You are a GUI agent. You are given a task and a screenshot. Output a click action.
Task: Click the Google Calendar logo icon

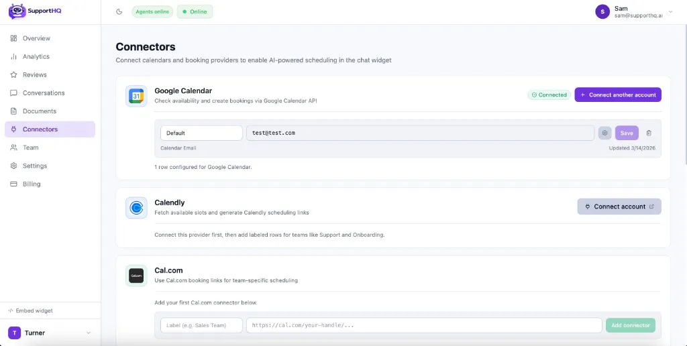pos(136,96)
